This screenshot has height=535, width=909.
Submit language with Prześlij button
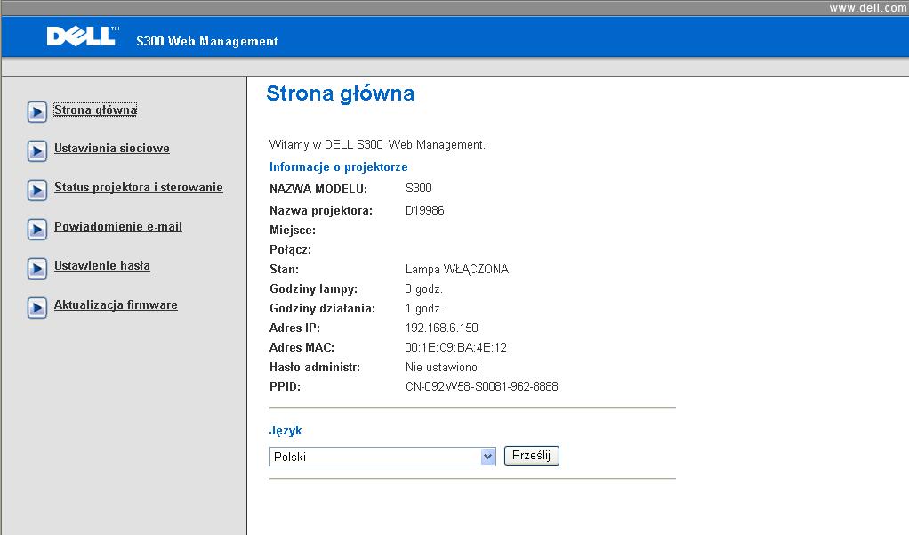click(532, 456)
